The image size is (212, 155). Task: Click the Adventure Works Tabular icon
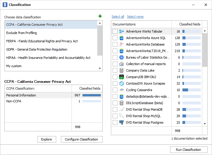[121, 31]
